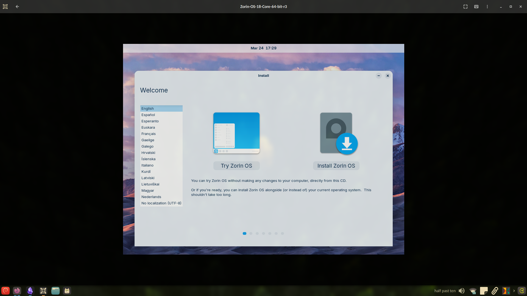Select Íslenska in the language list
This screenshot has width=527, height=296.
coord(161,159)
